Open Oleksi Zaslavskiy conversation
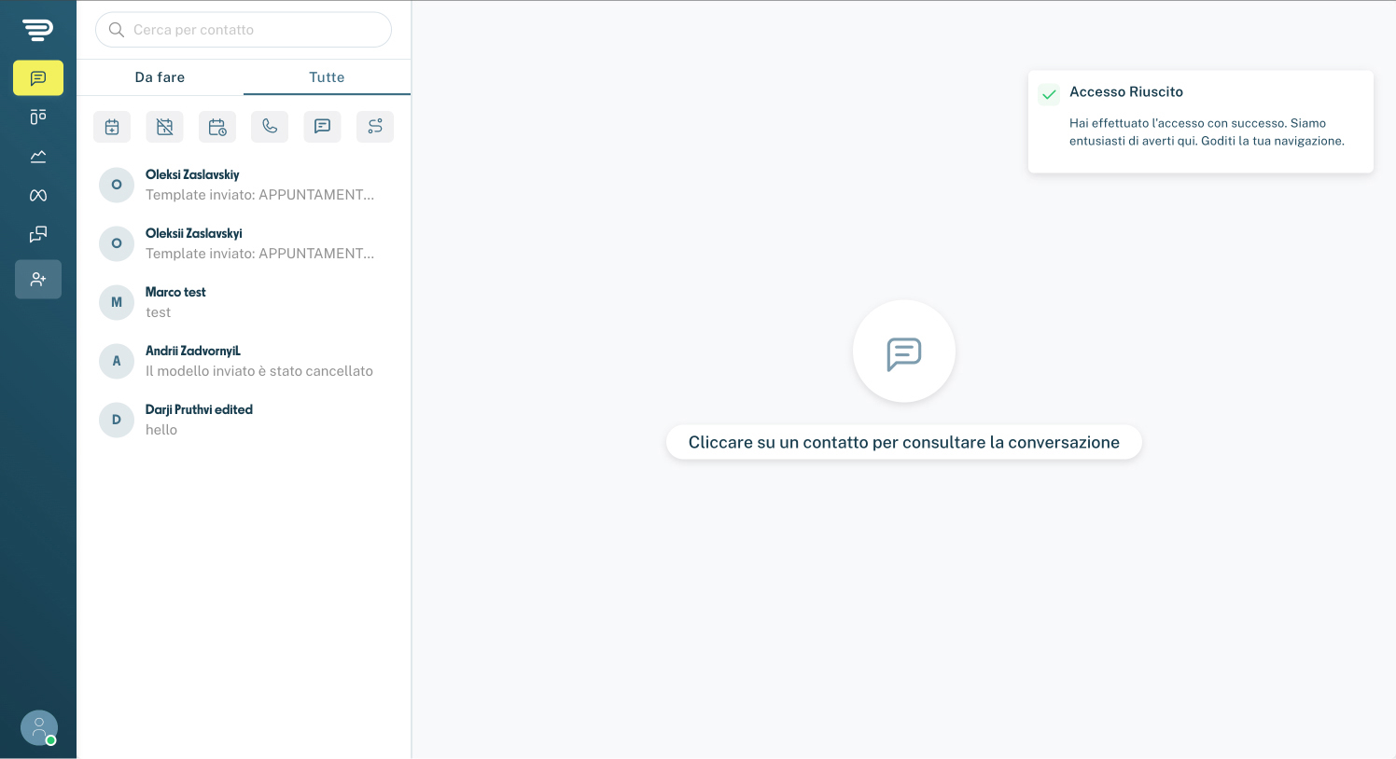Image resolution: width=1396 pixels, height=759 pixels. 244,185
